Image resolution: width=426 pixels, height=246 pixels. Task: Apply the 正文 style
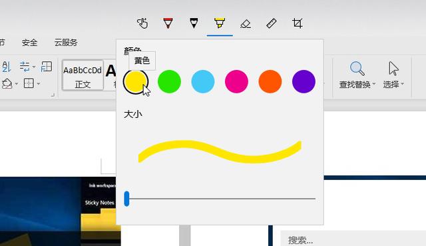point(83,75)
